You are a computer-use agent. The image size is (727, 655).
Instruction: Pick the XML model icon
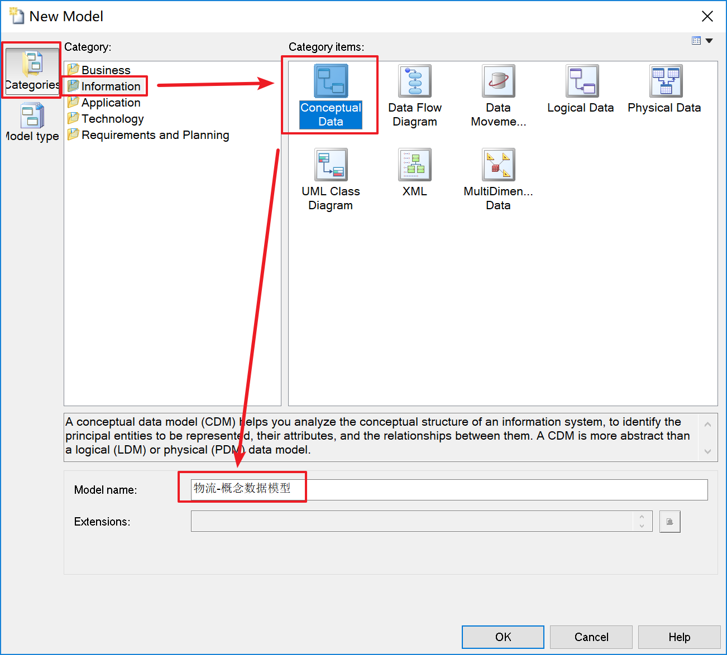tap(415, 165)
